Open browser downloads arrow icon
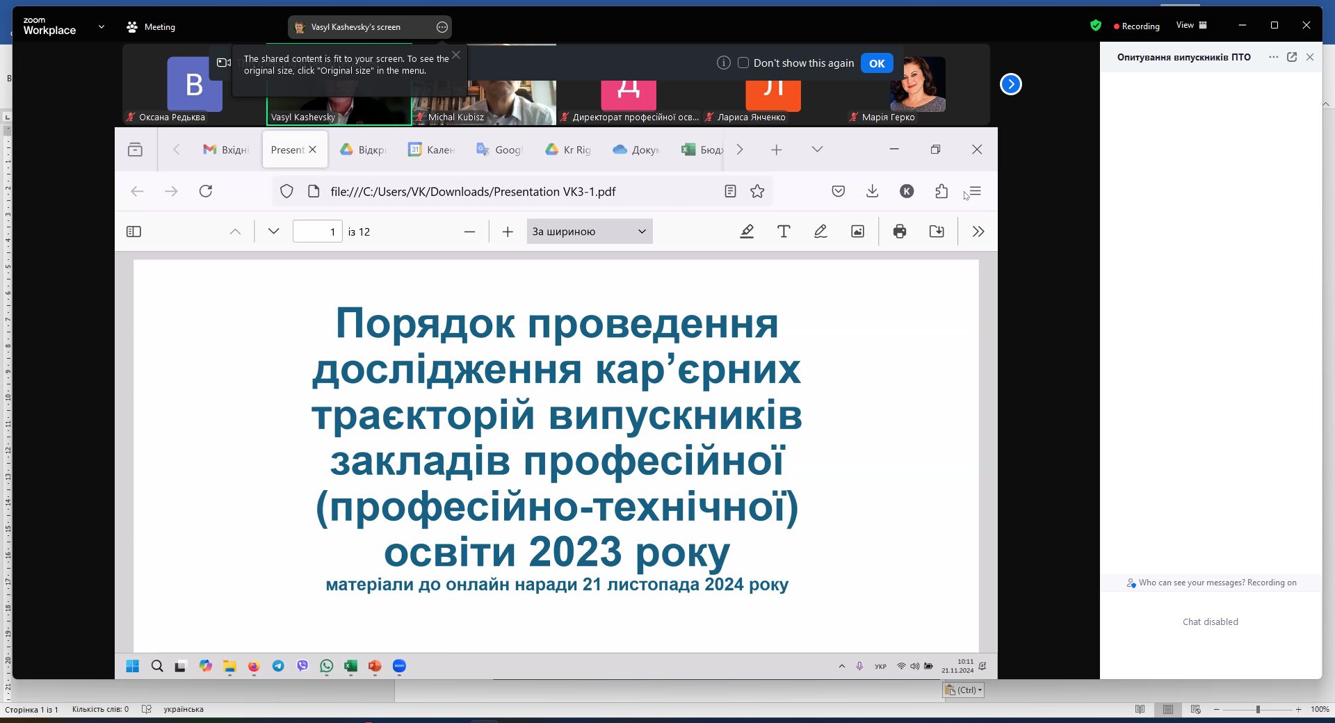The image size is (1335, 723). coord(872,191)
